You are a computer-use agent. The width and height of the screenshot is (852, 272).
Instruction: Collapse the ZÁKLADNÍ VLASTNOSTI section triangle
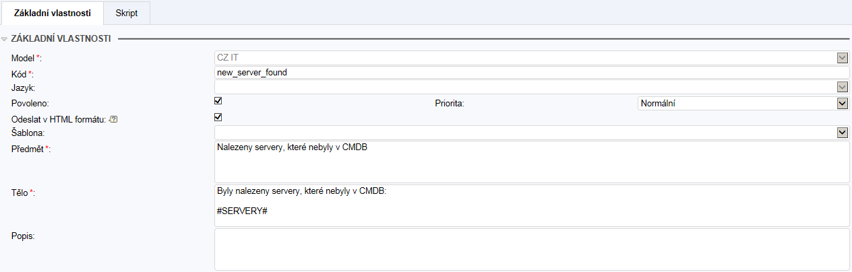(x=5, y=40)
